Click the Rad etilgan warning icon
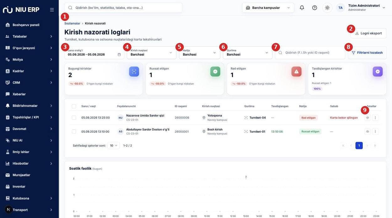Image resolution: width=392 pixels, height=218 pixels. pyautogui.click(x=296, y=72)
